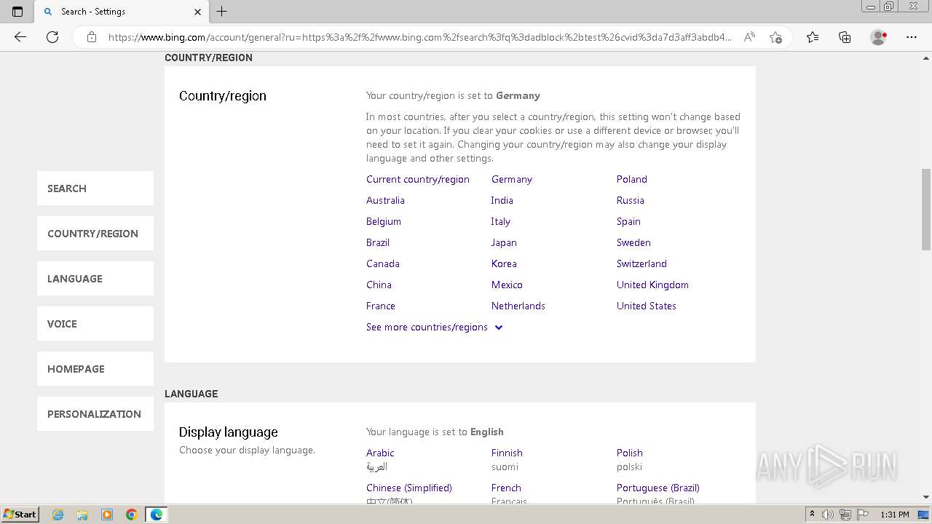
Task: Click the address bar URL field
Action: point(419,37)
